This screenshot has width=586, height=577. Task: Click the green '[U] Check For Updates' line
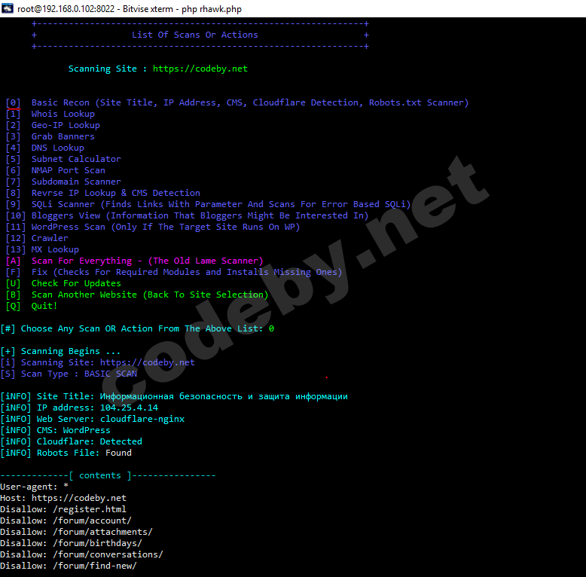tap(63, 283)
